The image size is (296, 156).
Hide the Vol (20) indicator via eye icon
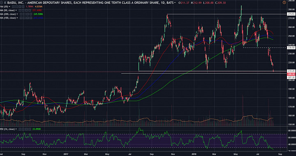pos(14,7)
